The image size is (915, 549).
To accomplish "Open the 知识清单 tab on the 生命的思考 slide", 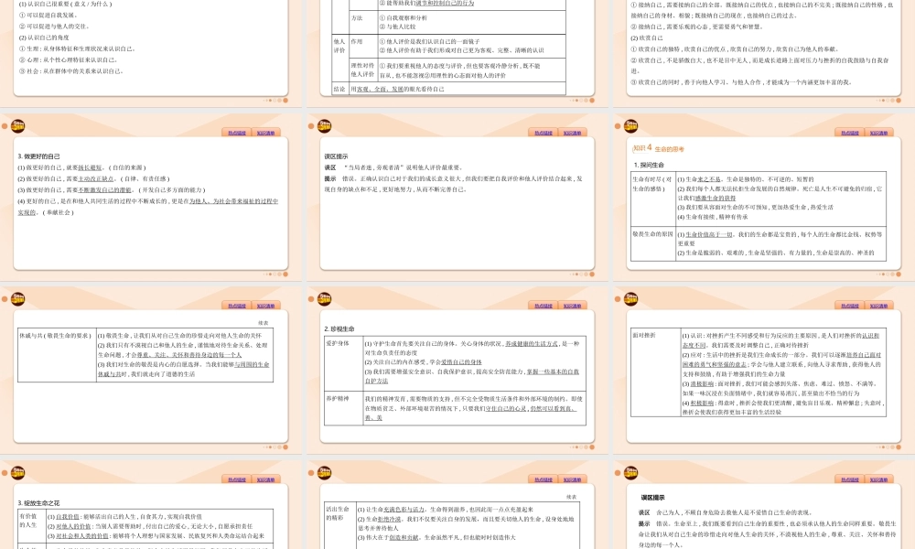I will click(880, 133).
